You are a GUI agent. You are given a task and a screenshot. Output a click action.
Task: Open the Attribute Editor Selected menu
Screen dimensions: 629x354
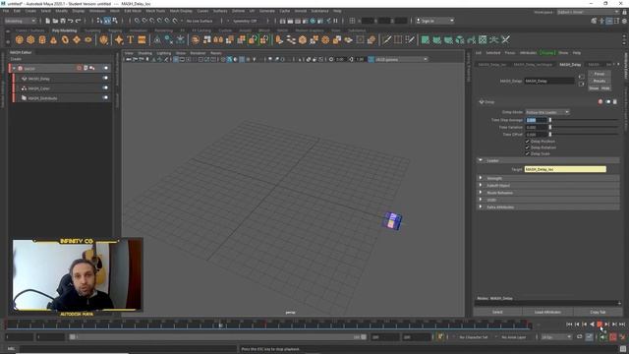[493, 53]
